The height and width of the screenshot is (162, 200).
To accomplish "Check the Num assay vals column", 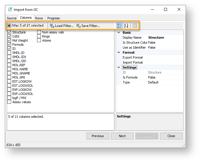I will pos(39,32).
